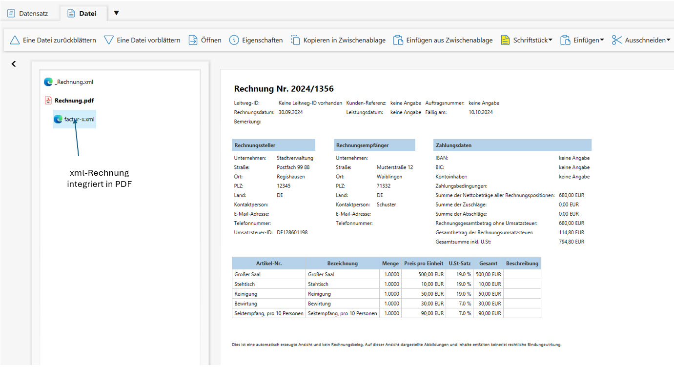Screen dimensions: 674x367
Task: Click the Umsatzsteuer-ID value DE128601198
Action: (x=292, y=232)
